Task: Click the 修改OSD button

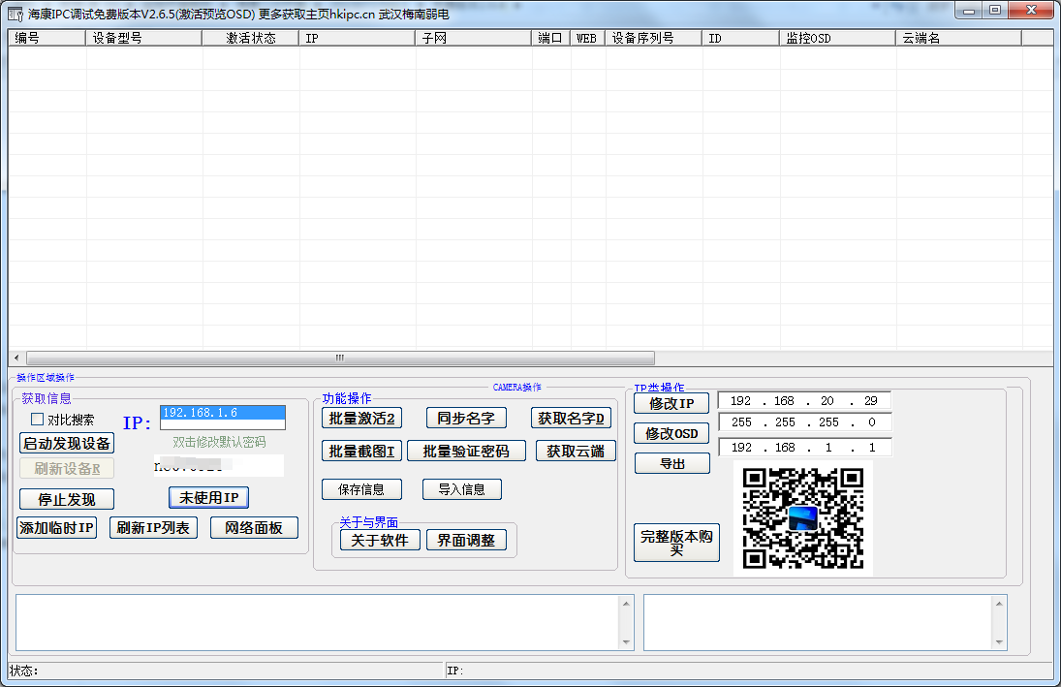Action: pos(671,433)
